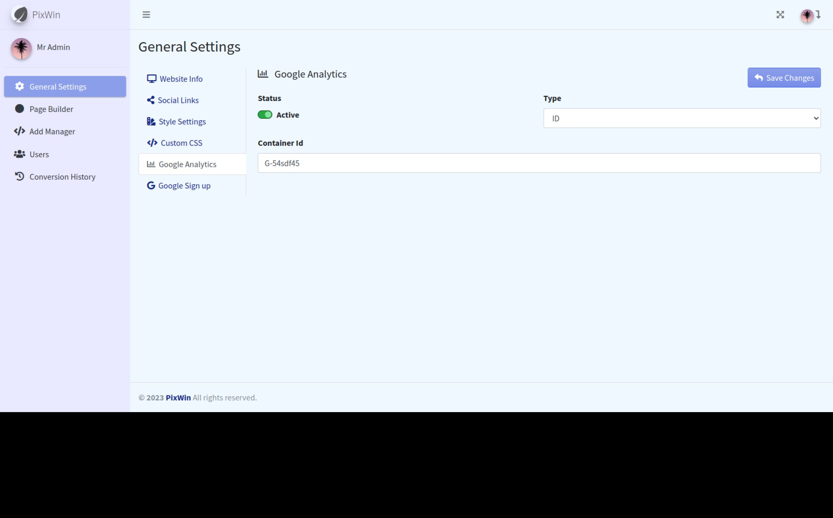Switch to Social Links tab
This screenshot has height=518, width=833.
coord(192,100)
